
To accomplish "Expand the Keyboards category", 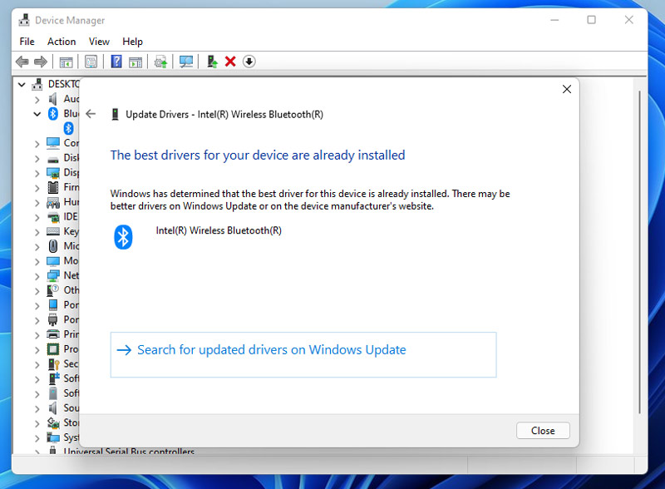I will pyautogui.click(x=37, y=232).
